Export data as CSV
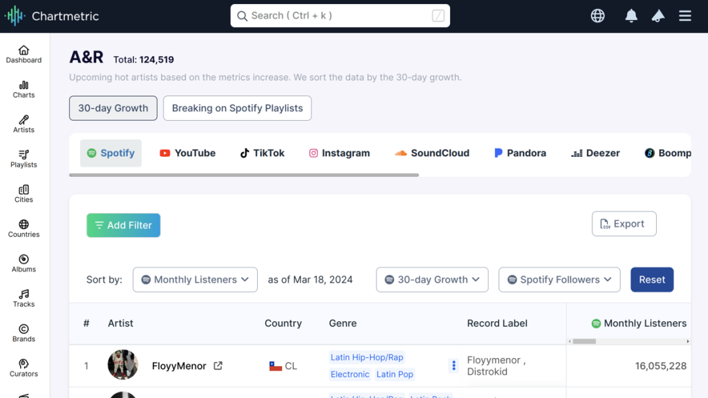Image resolution: width=708 pixels, height=398 pixels. pos(624,224)
